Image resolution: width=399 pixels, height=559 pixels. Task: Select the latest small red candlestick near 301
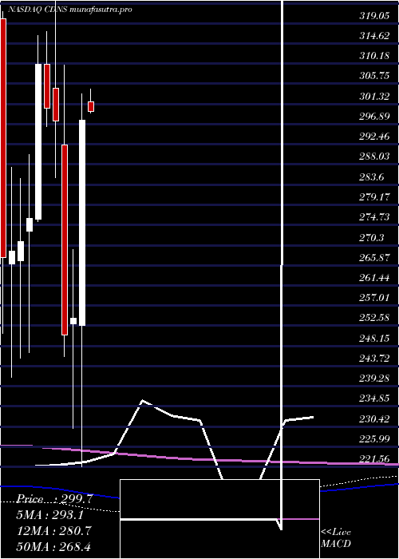point(91,106)
